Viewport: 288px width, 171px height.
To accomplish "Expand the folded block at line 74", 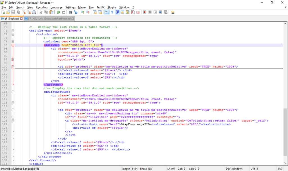I will [x=13, y=41].
